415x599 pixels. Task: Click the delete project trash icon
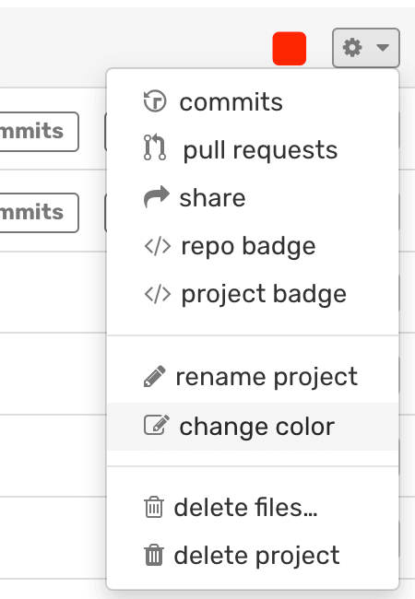coord(154,555)
